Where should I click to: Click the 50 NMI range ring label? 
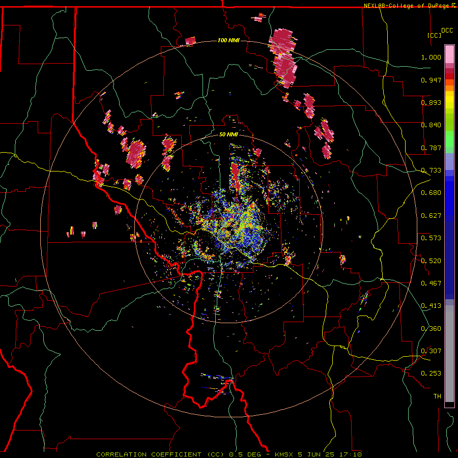coord(228,135)
